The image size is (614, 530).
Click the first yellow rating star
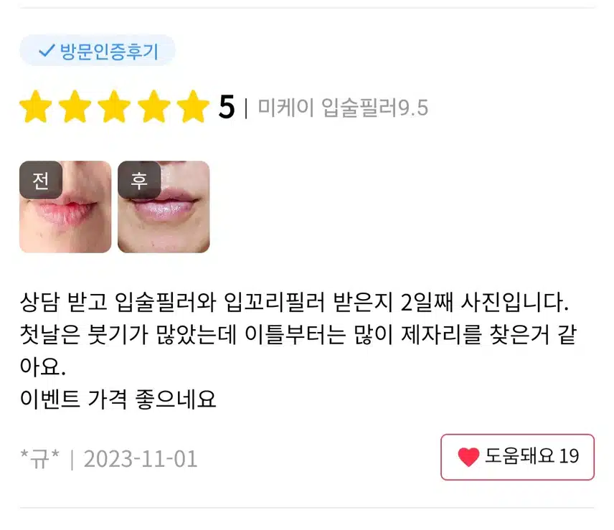[x=36, y=106]
